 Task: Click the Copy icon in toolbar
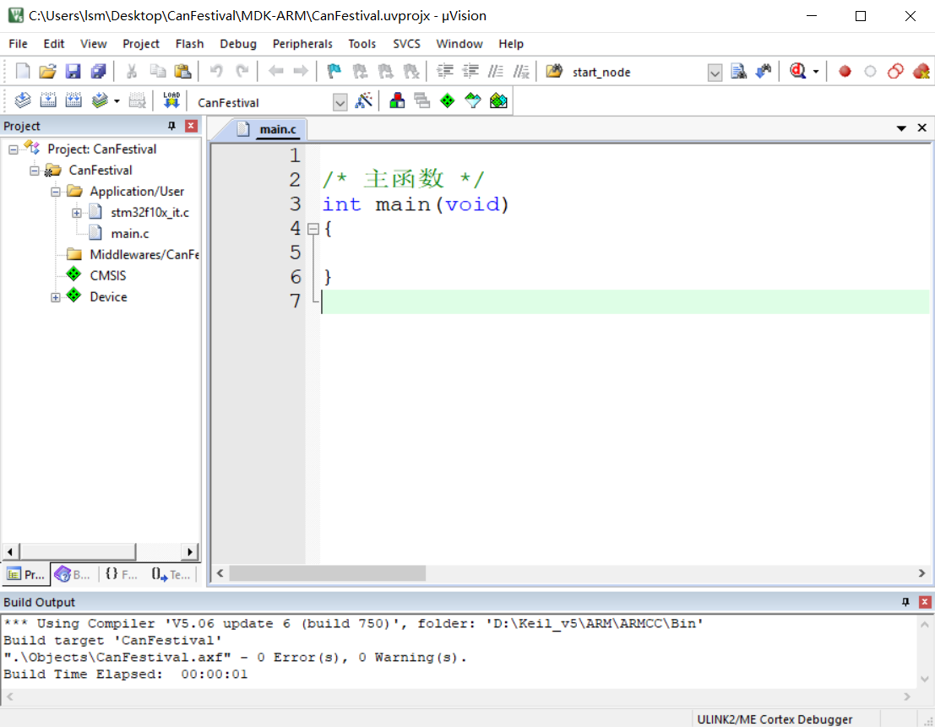(x=157, y=72)
